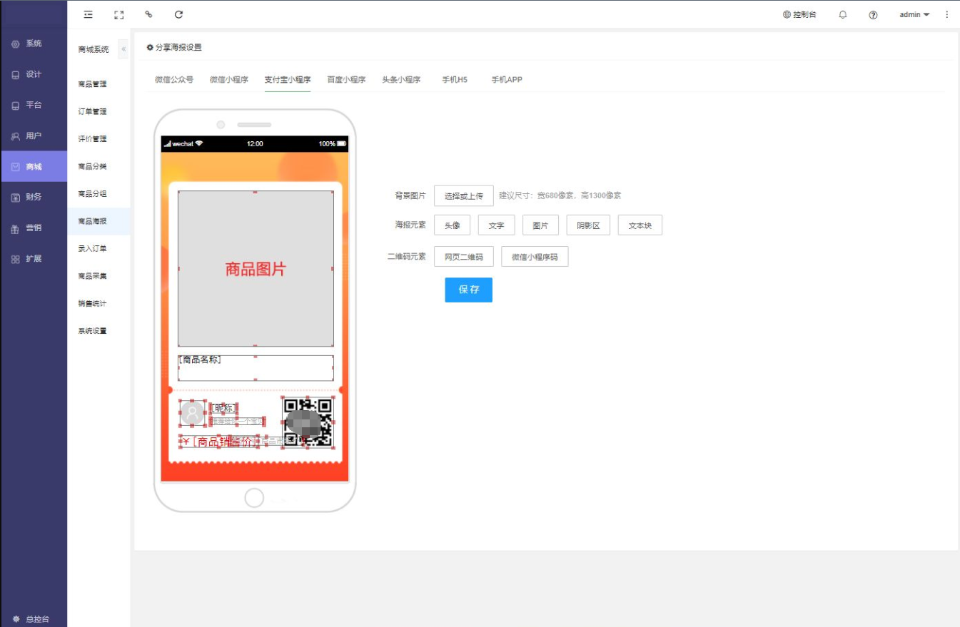The height and width of the screenshot is (627, 960).
Task: Open the notification bell
Action: pos(843,14)
